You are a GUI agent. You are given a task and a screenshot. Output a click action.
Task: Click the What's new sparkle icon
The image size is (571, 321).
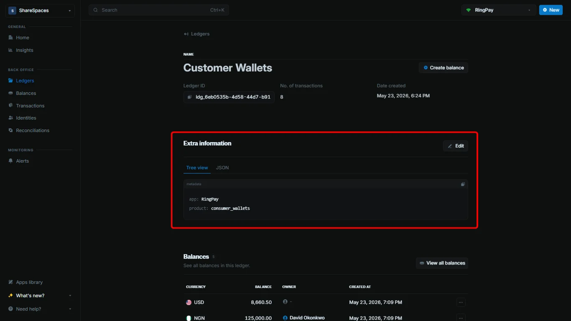(11, 296)
